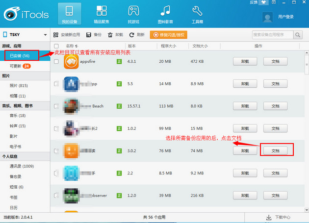Click the appsfire app icon
This screenshot has height=223, width=309.
[x=71, y=61]
